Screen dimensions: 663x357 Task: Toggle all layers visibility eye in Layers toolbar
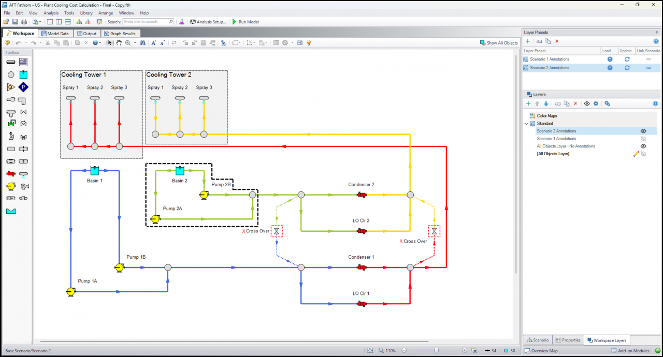(587, 103)
